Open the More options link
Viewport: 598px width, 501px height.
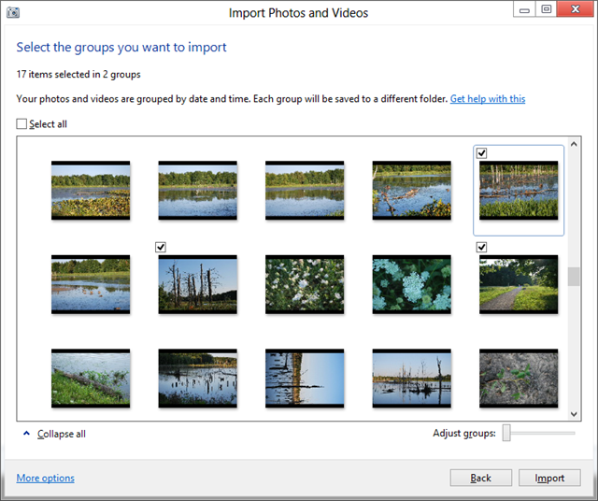pyautogui.click(x=45, y=479)
